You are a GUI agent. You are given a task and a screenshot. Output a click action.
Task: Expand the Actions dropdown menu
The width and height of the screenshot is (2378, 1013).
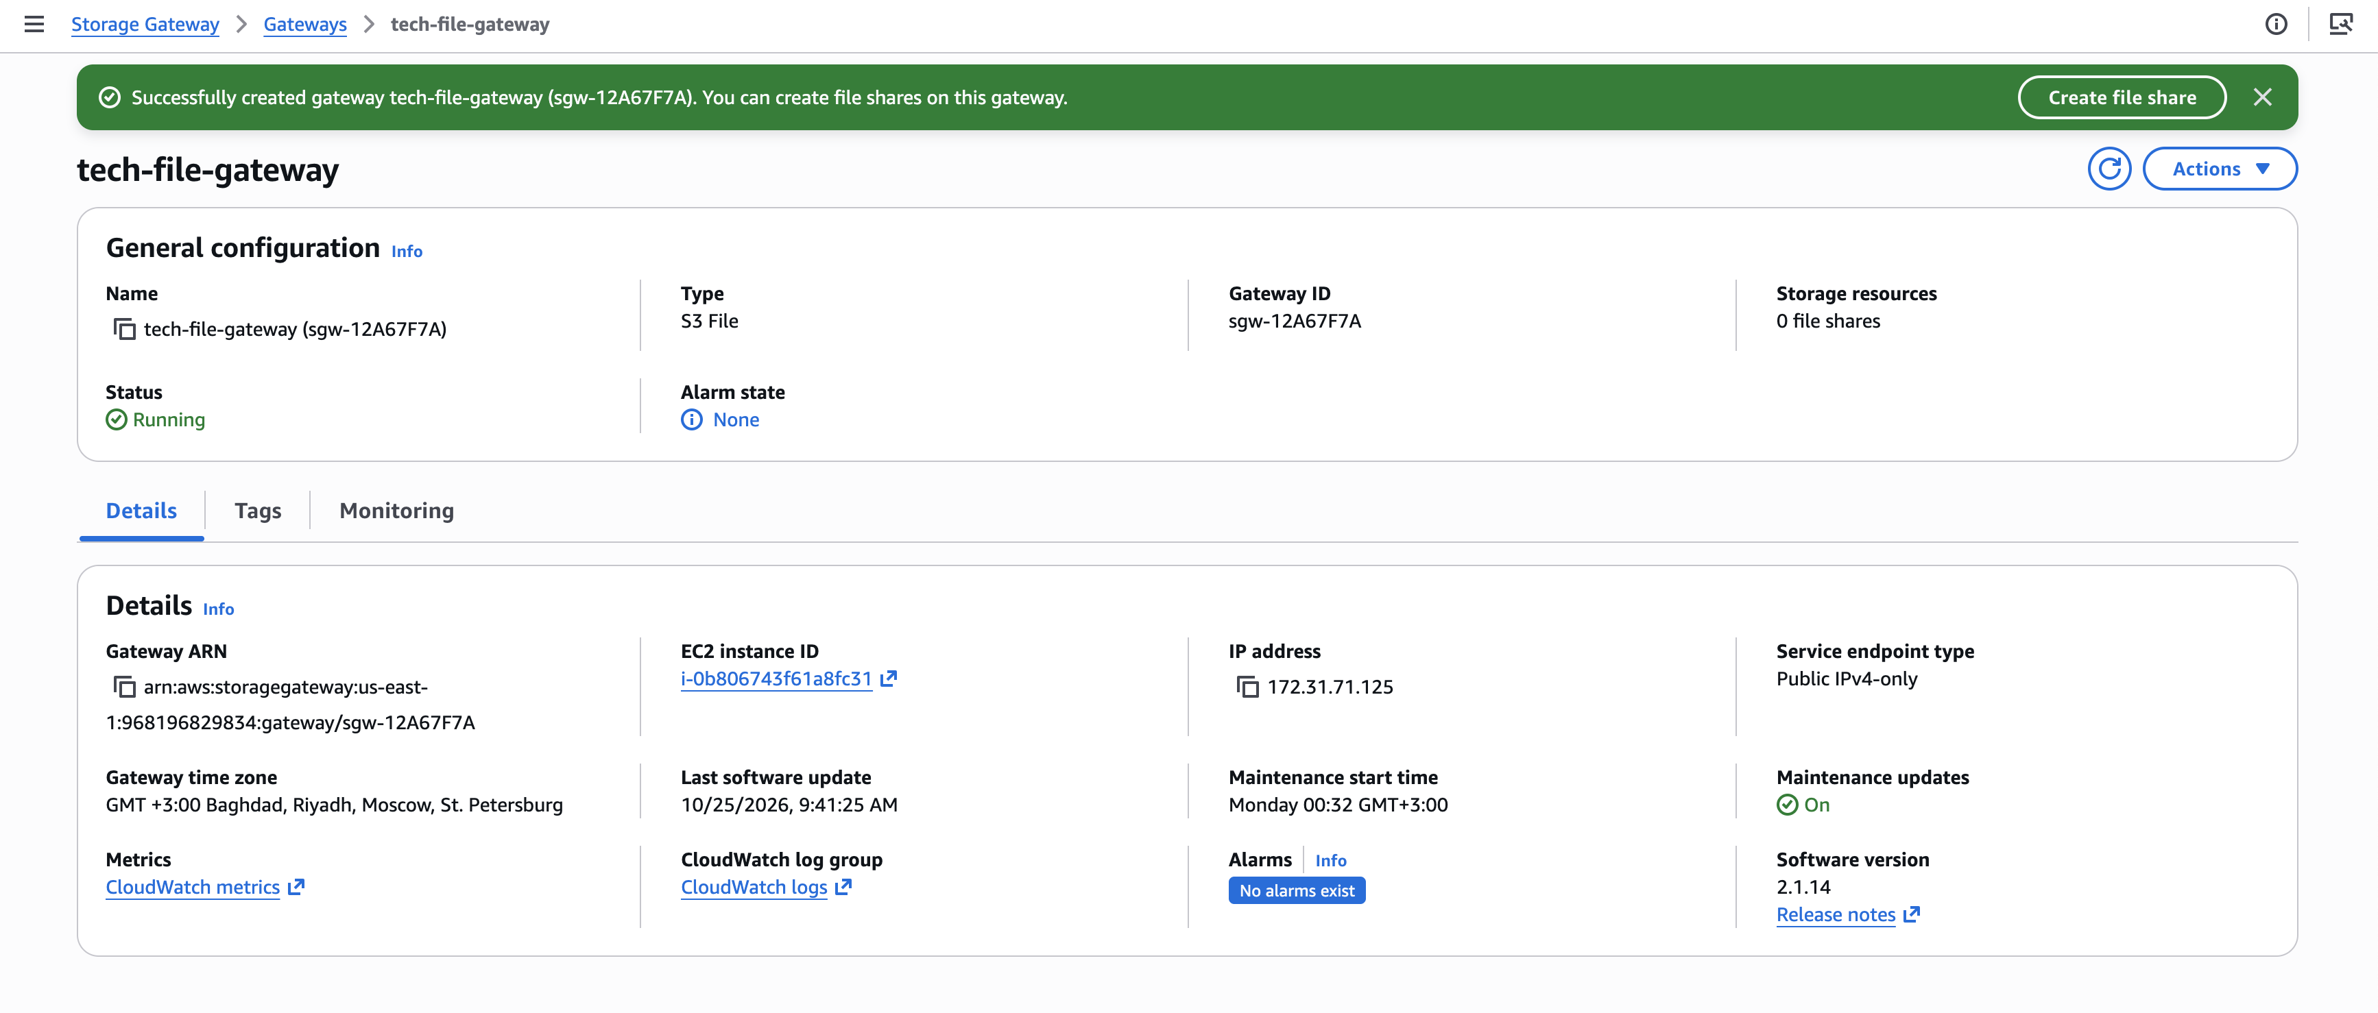[x=2219, y=169]
